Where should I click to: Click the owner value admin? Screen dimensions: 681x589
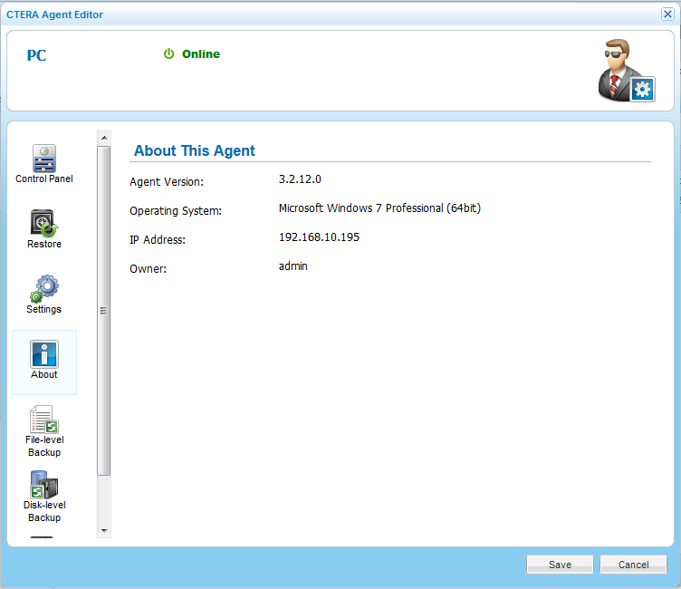[293, 266]
